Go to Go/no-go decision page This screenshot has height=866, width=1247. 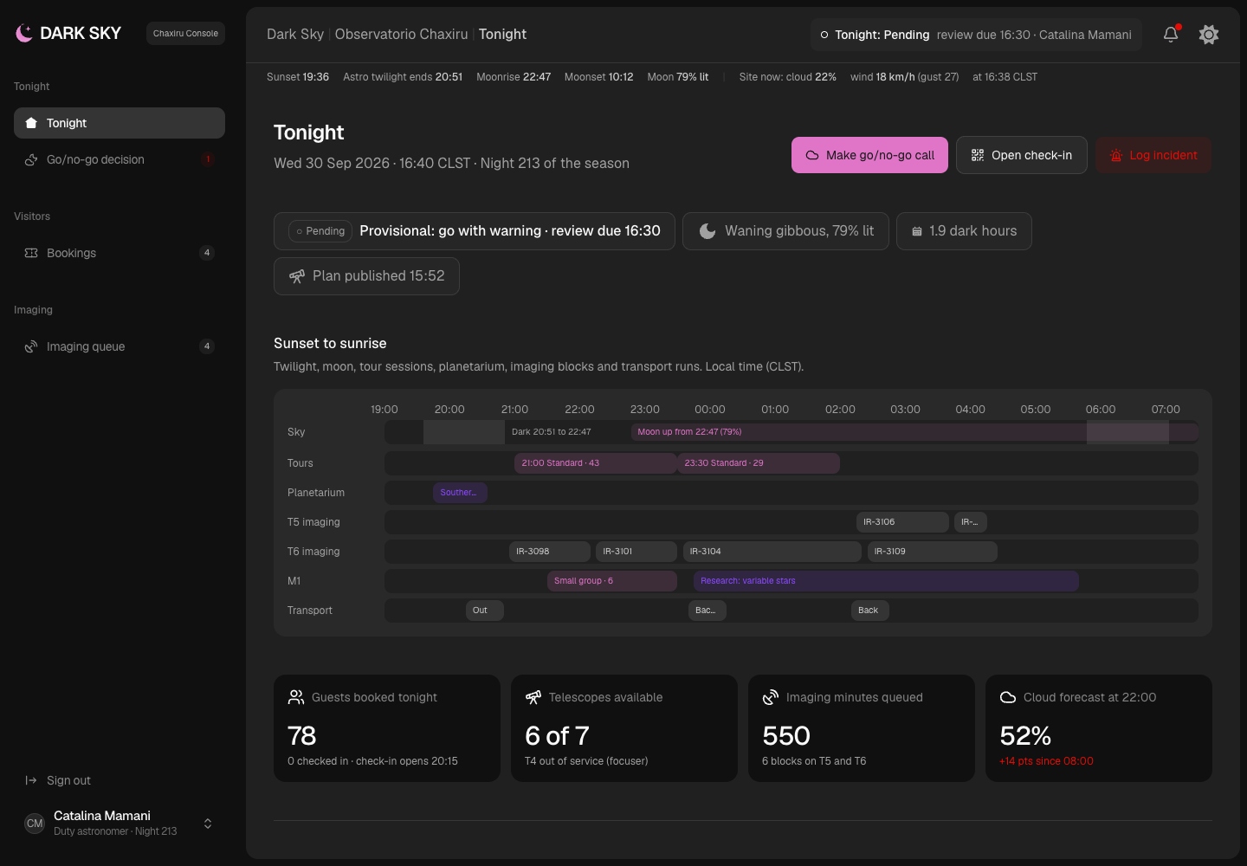pyautogui.click(x=120, y=159)
